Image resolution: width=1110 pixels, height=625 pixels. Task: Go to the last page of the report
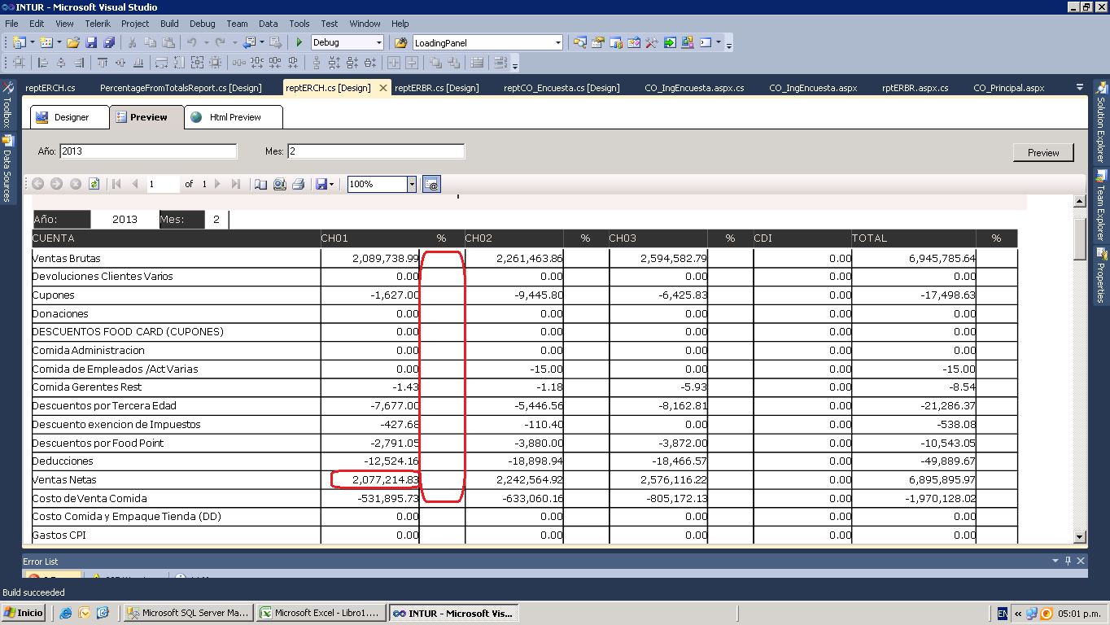click(235, 185)
